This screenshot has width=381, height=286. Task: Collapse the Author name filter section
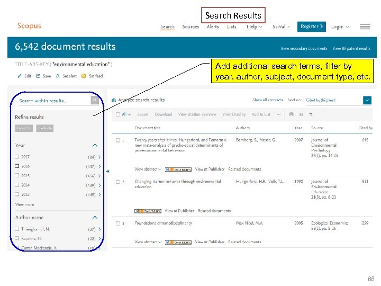(x=95, y=218)
